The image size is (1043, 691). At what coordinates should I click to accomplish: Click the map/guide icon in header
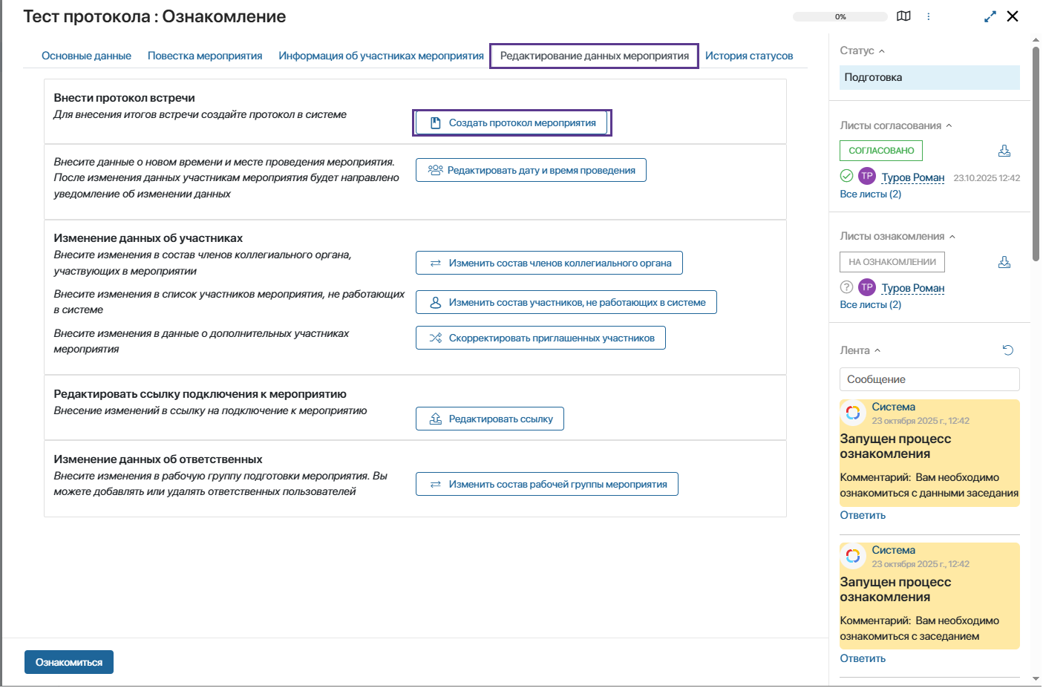point(903,16)
